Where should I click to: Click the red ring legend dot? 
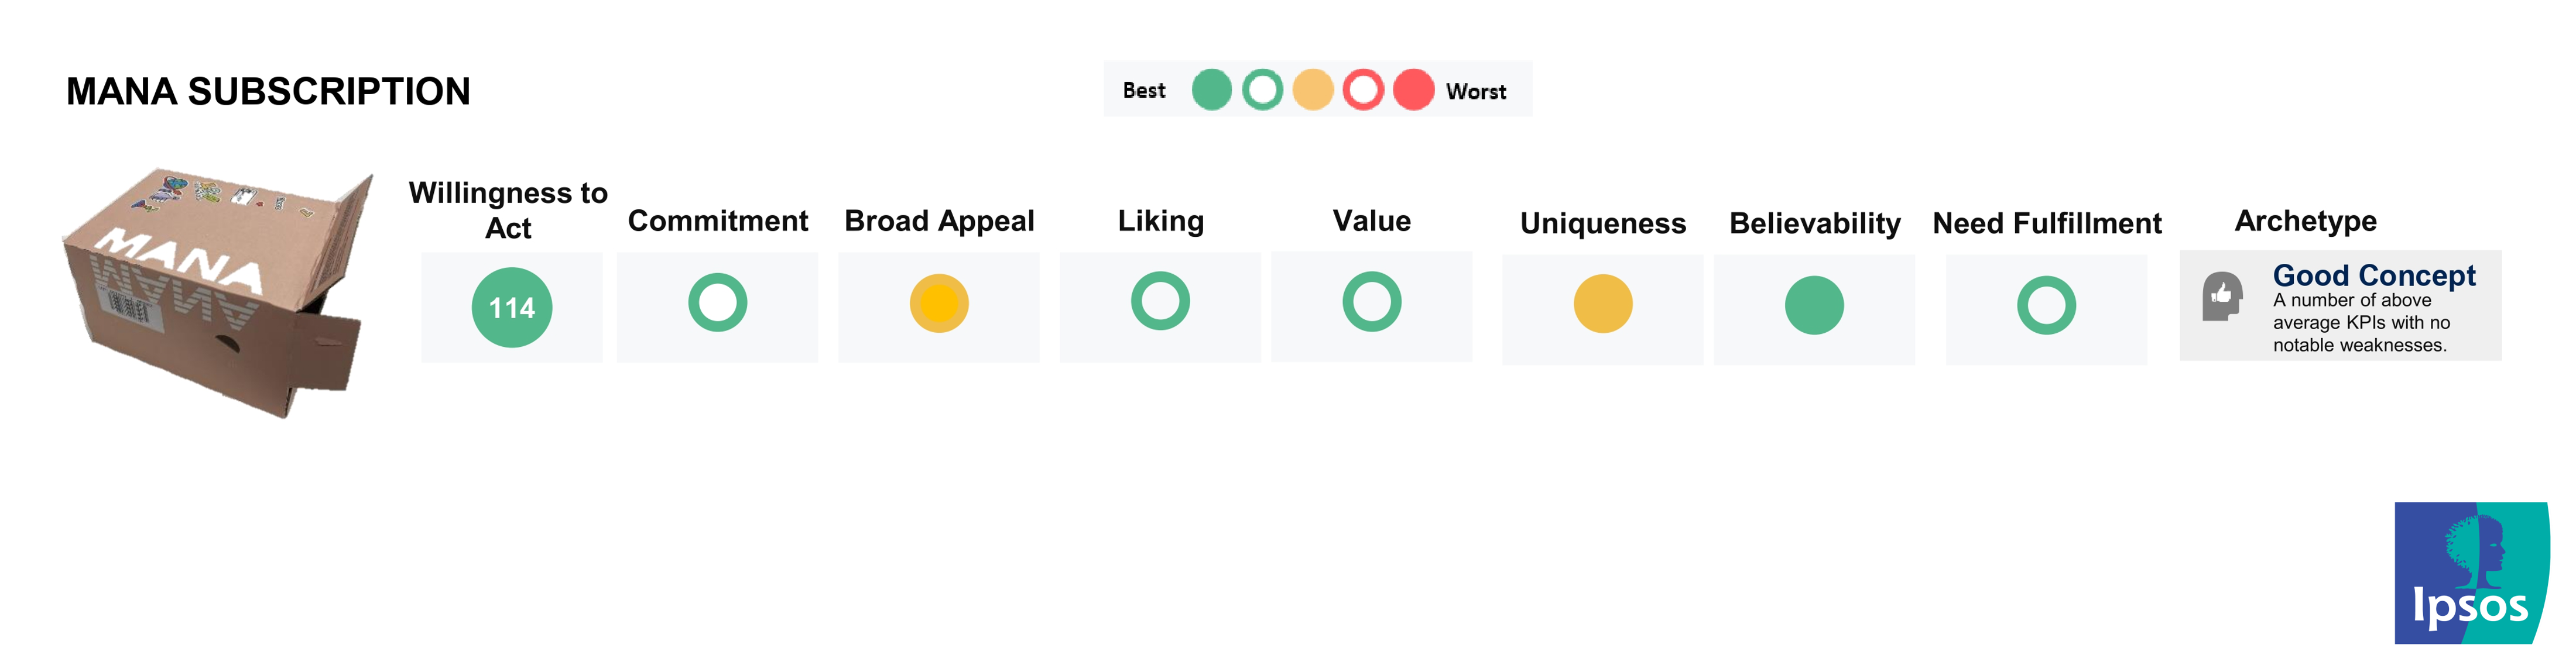coord(1362,90)
